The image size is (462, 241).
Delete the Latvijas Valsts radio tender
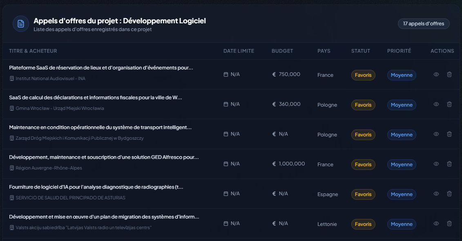(x=449, y=224)
